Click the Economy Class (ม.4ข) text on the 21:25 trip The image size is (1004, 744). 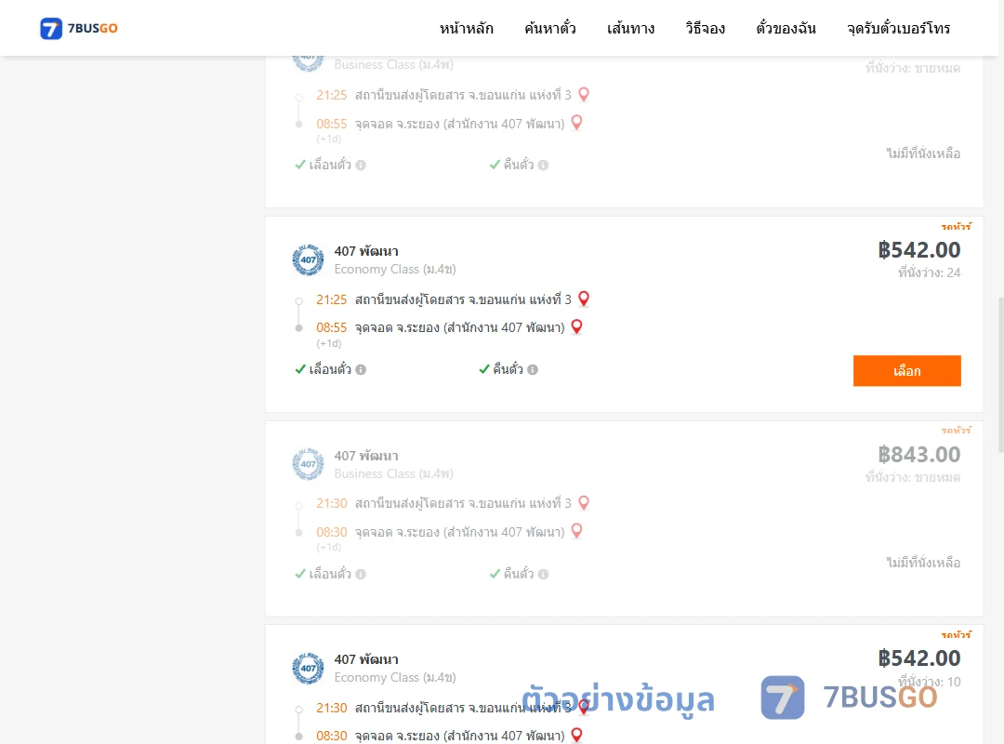click(x=395, y=270)
